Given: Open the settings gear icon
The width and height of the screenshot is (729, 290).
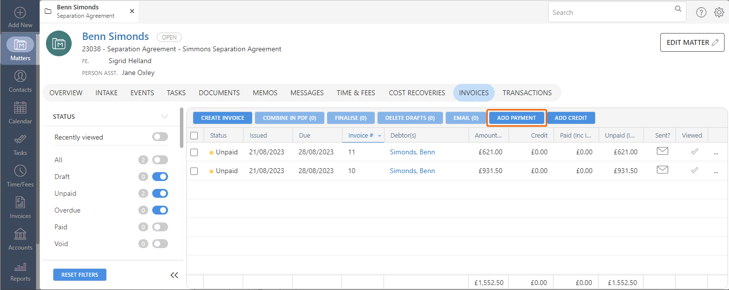Looking at the screenshot, I should coord(719,13).
